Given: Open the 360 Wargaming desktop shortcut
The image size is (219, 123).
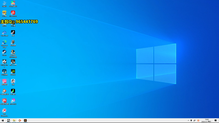Looking at the screenshot, I should pyautogui.click(x=4, y=112).
